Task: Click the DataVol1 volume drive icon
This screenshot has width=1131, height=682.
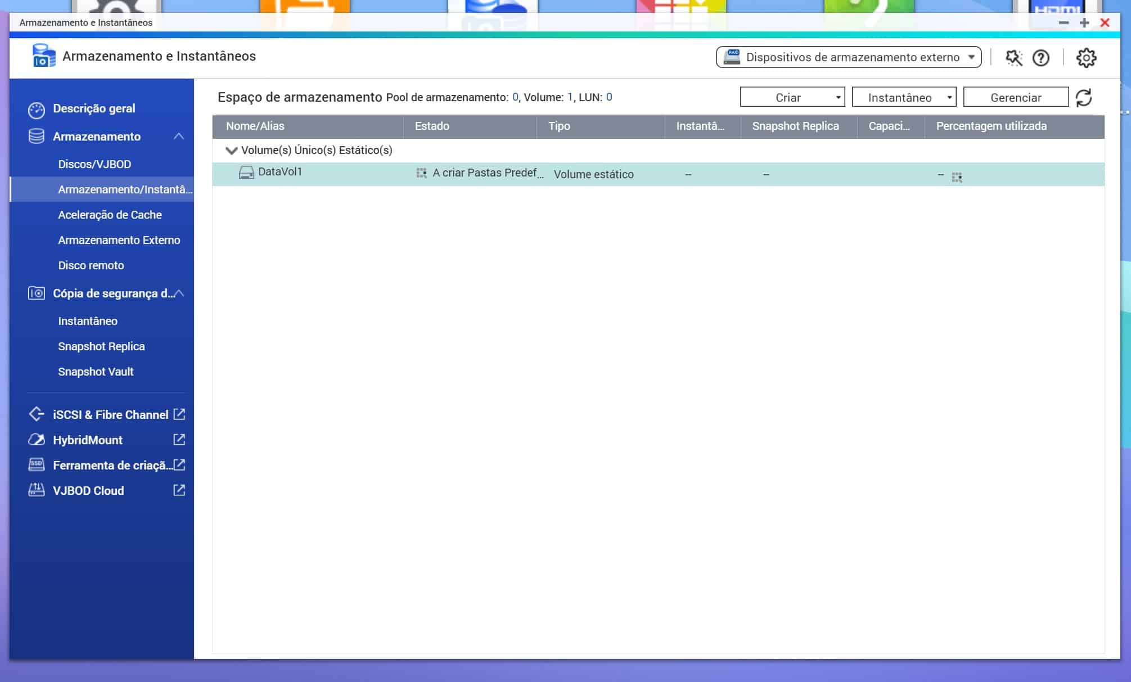Action: click(x=246, y=173)
